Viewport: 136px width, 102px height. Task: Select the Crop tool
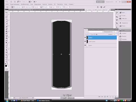pyautogui.click(x=7, y=22)
